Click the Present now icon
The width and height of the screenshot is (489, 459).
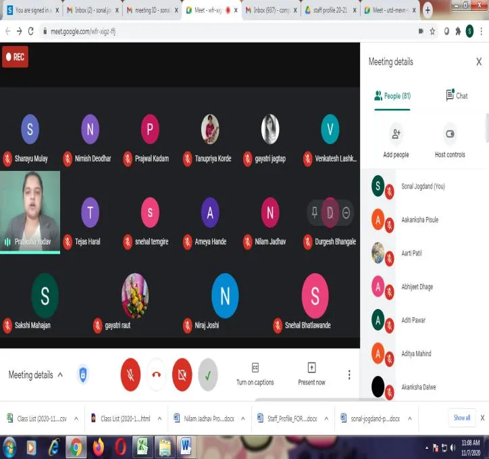(x=311, y=368)
